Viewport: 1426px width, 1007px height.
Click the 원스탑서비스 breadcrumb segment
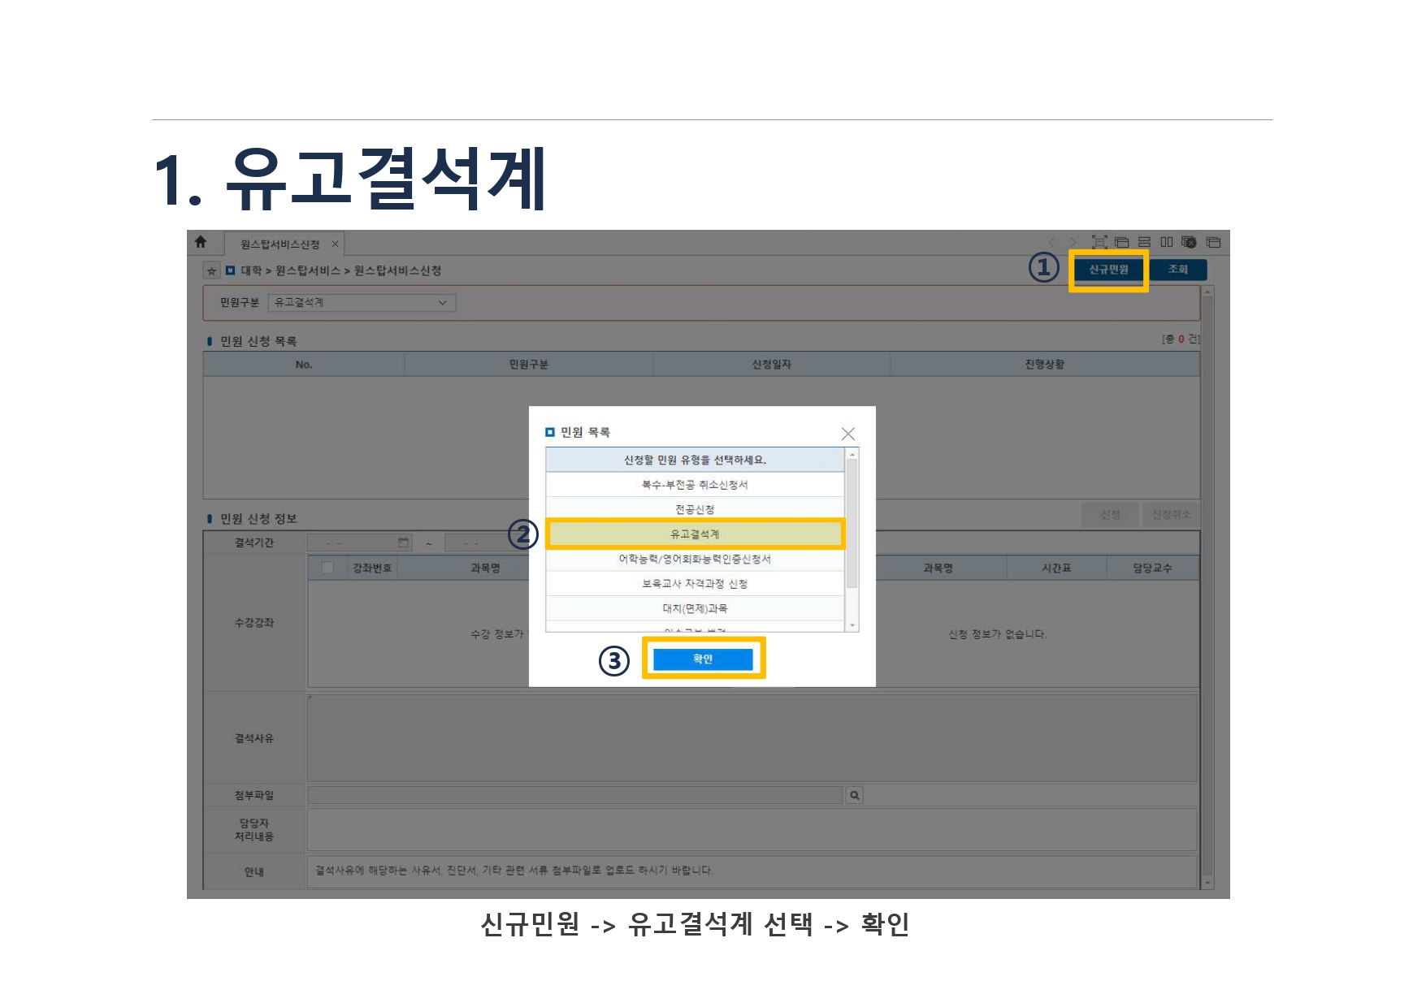point(308,271)
